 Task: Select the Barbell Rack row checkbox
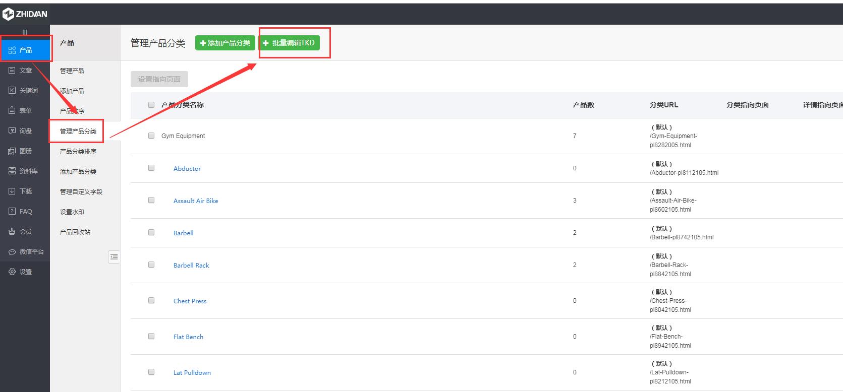(x=151, y=265)
